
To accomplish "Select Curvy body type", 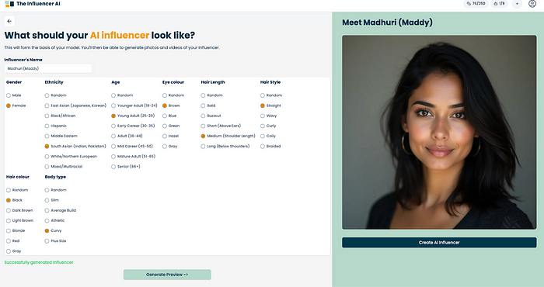I will (x=54, y=230).
